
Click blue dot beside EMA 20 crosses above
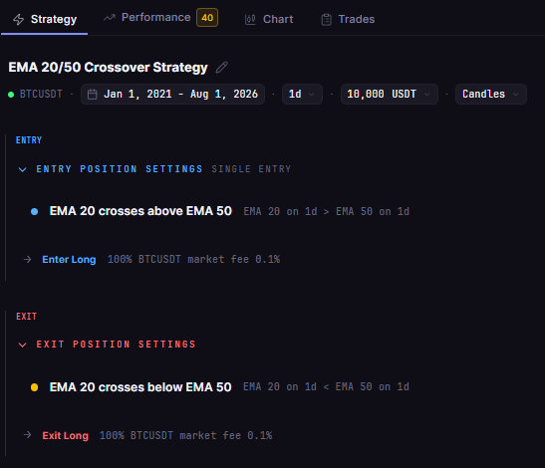pos(34,211)
